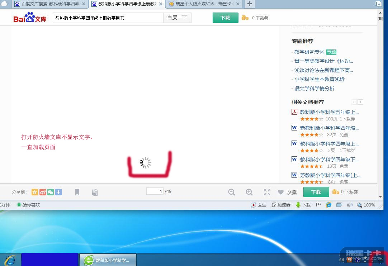Screen dimensions: 388x266
Task: Show next related documents with right arrow
Action: coord(360,102)
